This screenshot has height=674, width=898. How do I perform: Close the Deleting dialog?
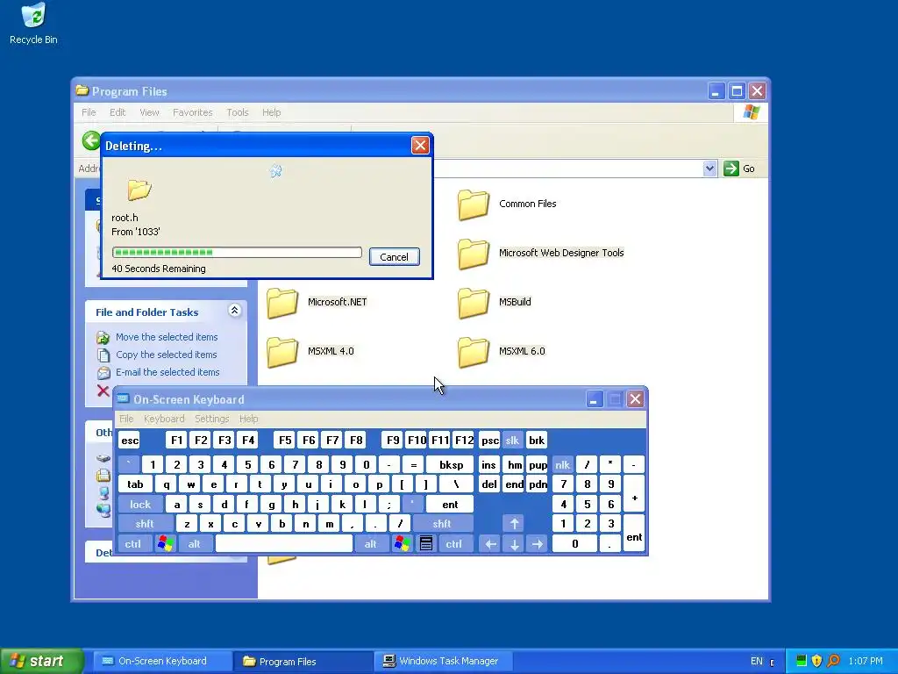click(420, 146)
